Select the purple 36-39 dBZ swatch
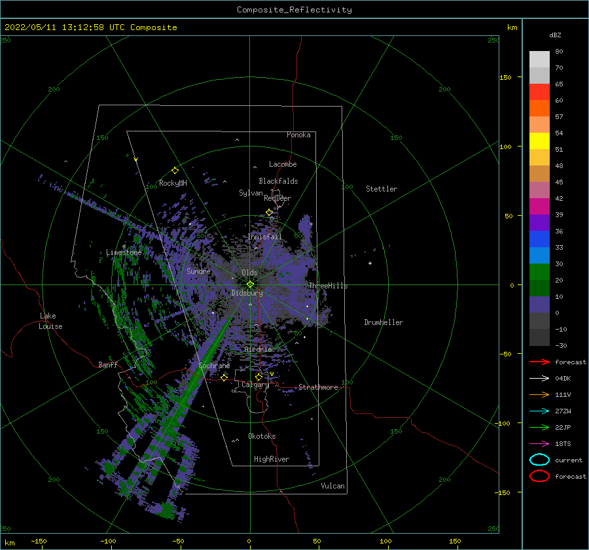 point(539,222)
